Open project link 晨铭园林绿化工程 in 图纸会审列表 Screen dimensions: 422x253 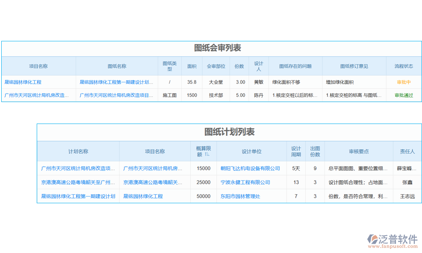23,82
